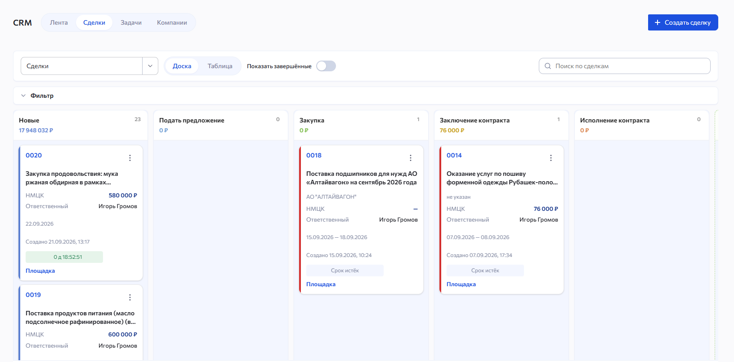Toggle the Показать завершённые switch
The width and height of the screenshot is (734, 362).
tap(326, 66)
